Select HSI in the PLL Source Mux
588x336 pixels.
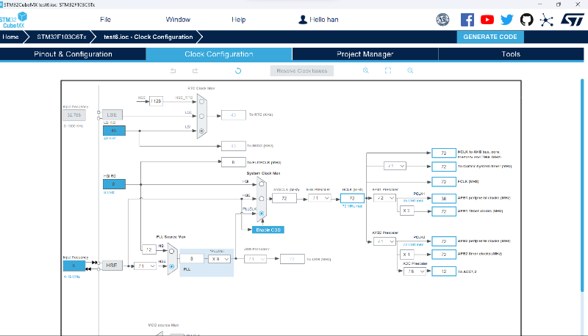click(171, 253)
